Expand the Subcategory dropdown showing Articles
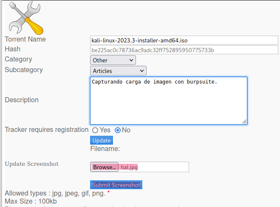Screen dimensions: 280x207 118,71
